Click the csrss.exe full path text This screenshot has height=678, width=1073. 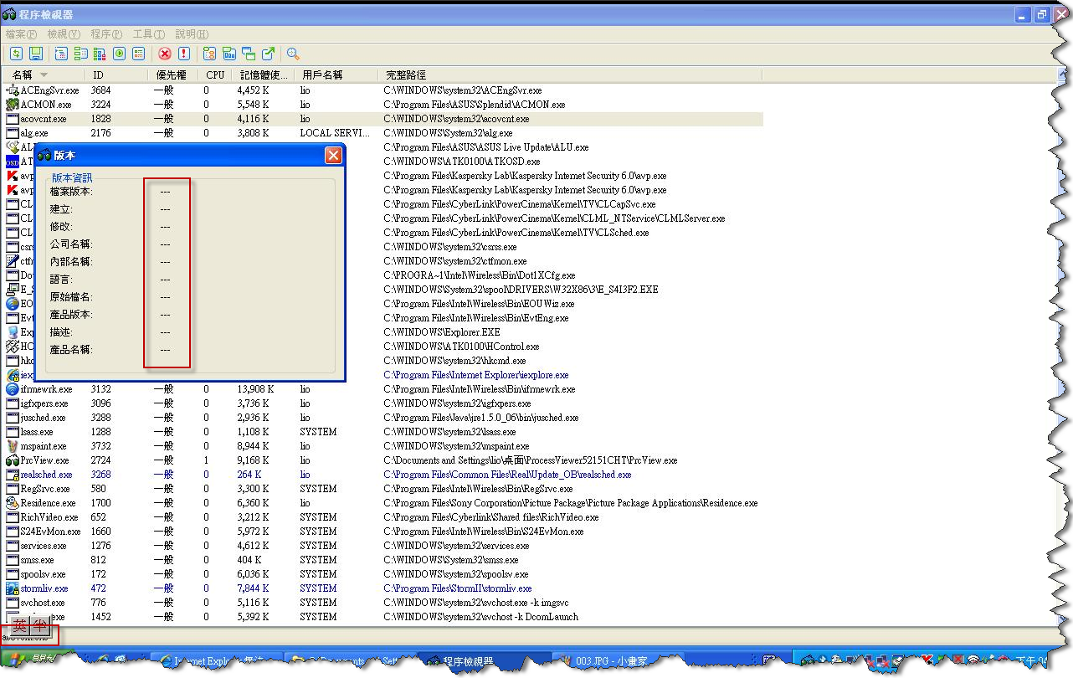tap(450, 247)
